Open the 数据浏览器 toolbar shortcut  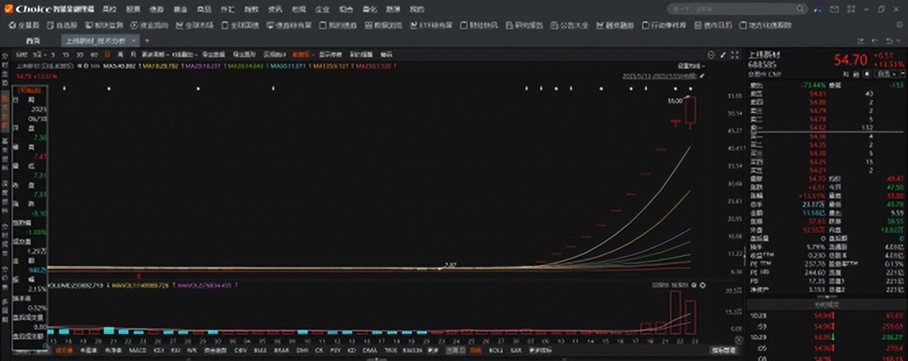coord(383,25)
